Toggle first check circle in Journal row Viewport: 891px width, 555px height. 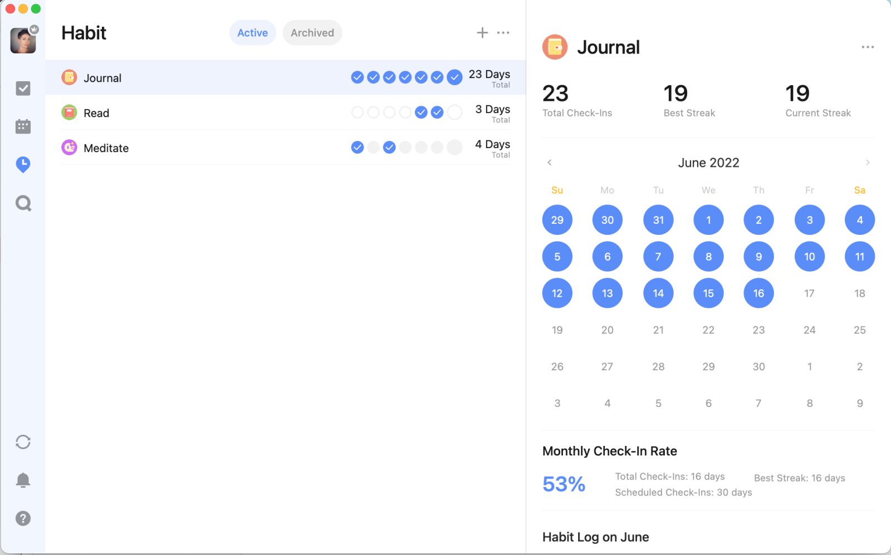[358, 77]
